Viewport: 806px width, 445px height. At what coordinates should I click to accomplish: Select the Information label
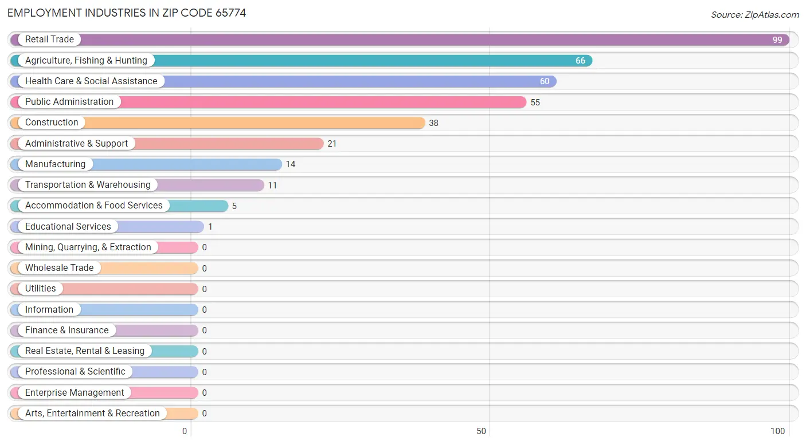click(x=49, y=309)
